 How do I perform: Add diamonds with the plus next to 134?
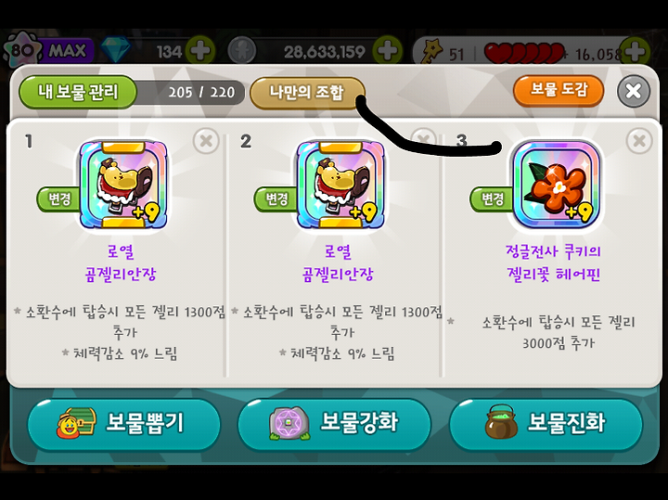[x=199, y=52]
